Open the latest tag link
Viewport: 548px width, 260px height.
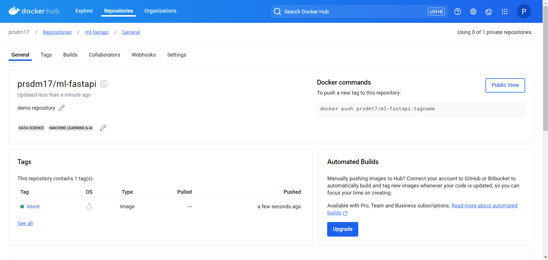33,207
